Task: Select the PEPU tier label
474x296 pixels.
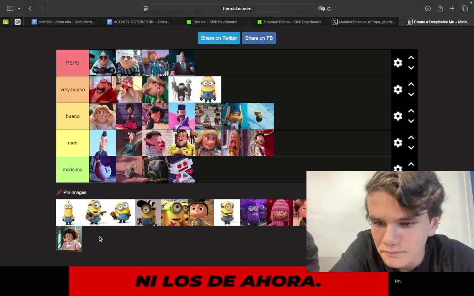Action: pyautogui.click(x=72, y=63)
